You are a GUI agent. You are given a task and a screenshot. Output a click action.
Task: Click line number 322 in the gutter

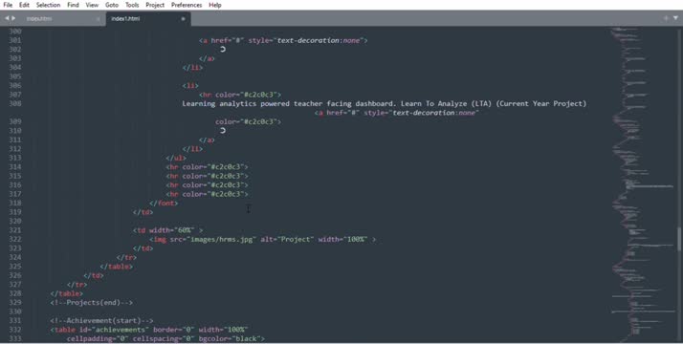click(x=14, y=239)
